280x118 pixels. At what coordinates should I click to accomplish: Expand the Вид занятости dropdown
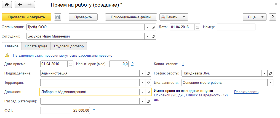pyautogui.click(x=271, y=83)
